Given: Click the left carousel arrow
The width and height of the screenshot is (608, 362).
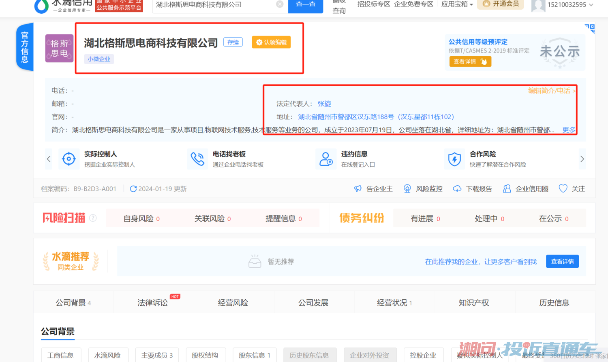Looking at the screenshot, I should pos(49,159).
